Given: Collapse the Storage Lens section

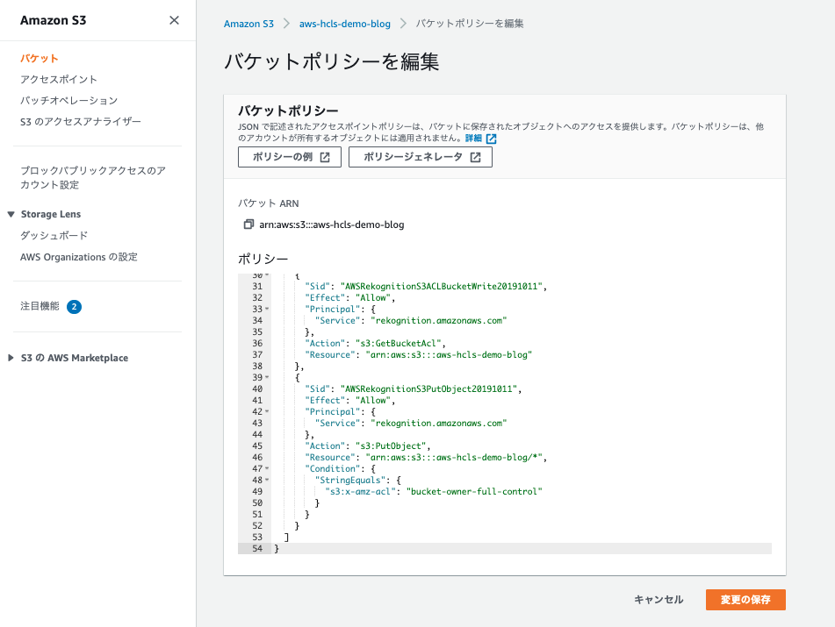Looking at the screenshot, I should click(x=11, y=214).
